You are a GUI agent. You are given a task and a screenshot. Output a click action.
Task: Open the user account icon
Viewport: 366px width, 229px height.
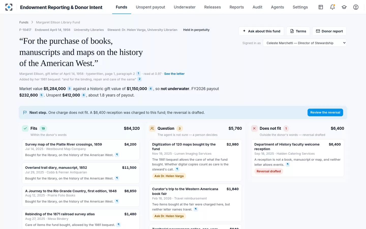356,7
